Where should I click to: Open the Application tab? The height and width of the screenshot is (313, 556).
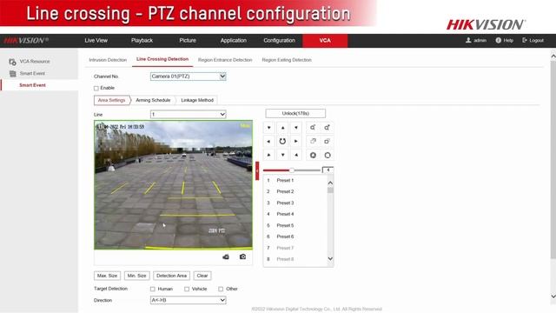(234, 41)
